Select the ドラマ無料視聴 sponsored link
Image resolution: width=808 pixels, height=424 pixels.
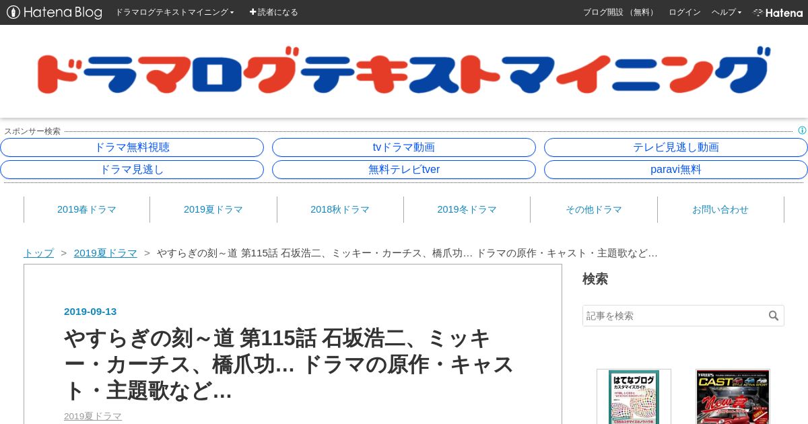132,147
